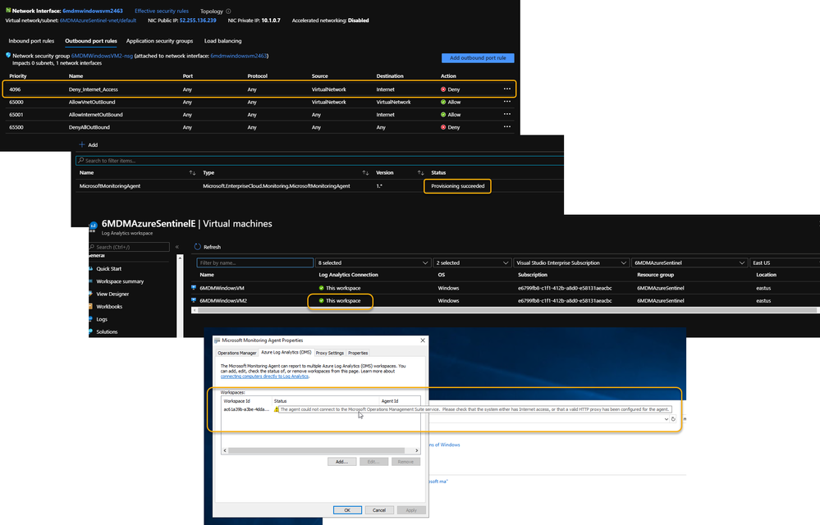Open Visual Studio Enterprise Subscription dropdown
This screenshot has height=525, width=820.
(x=571, y=262)
